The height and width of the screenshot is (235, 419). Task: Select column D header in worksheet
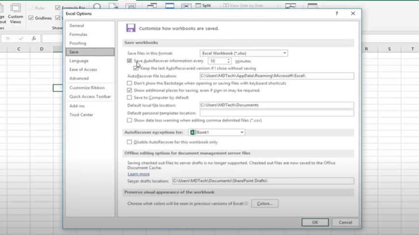(42, 49)
